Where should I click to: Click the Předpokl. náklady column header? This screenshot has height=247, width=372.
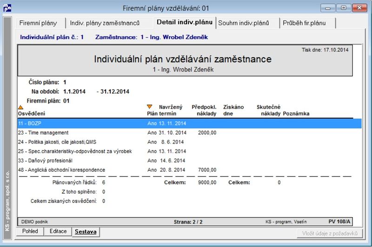[204, 110]
